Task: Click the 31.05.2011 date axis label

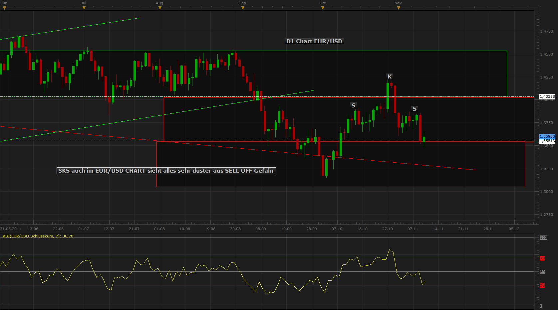Action: 10,229
